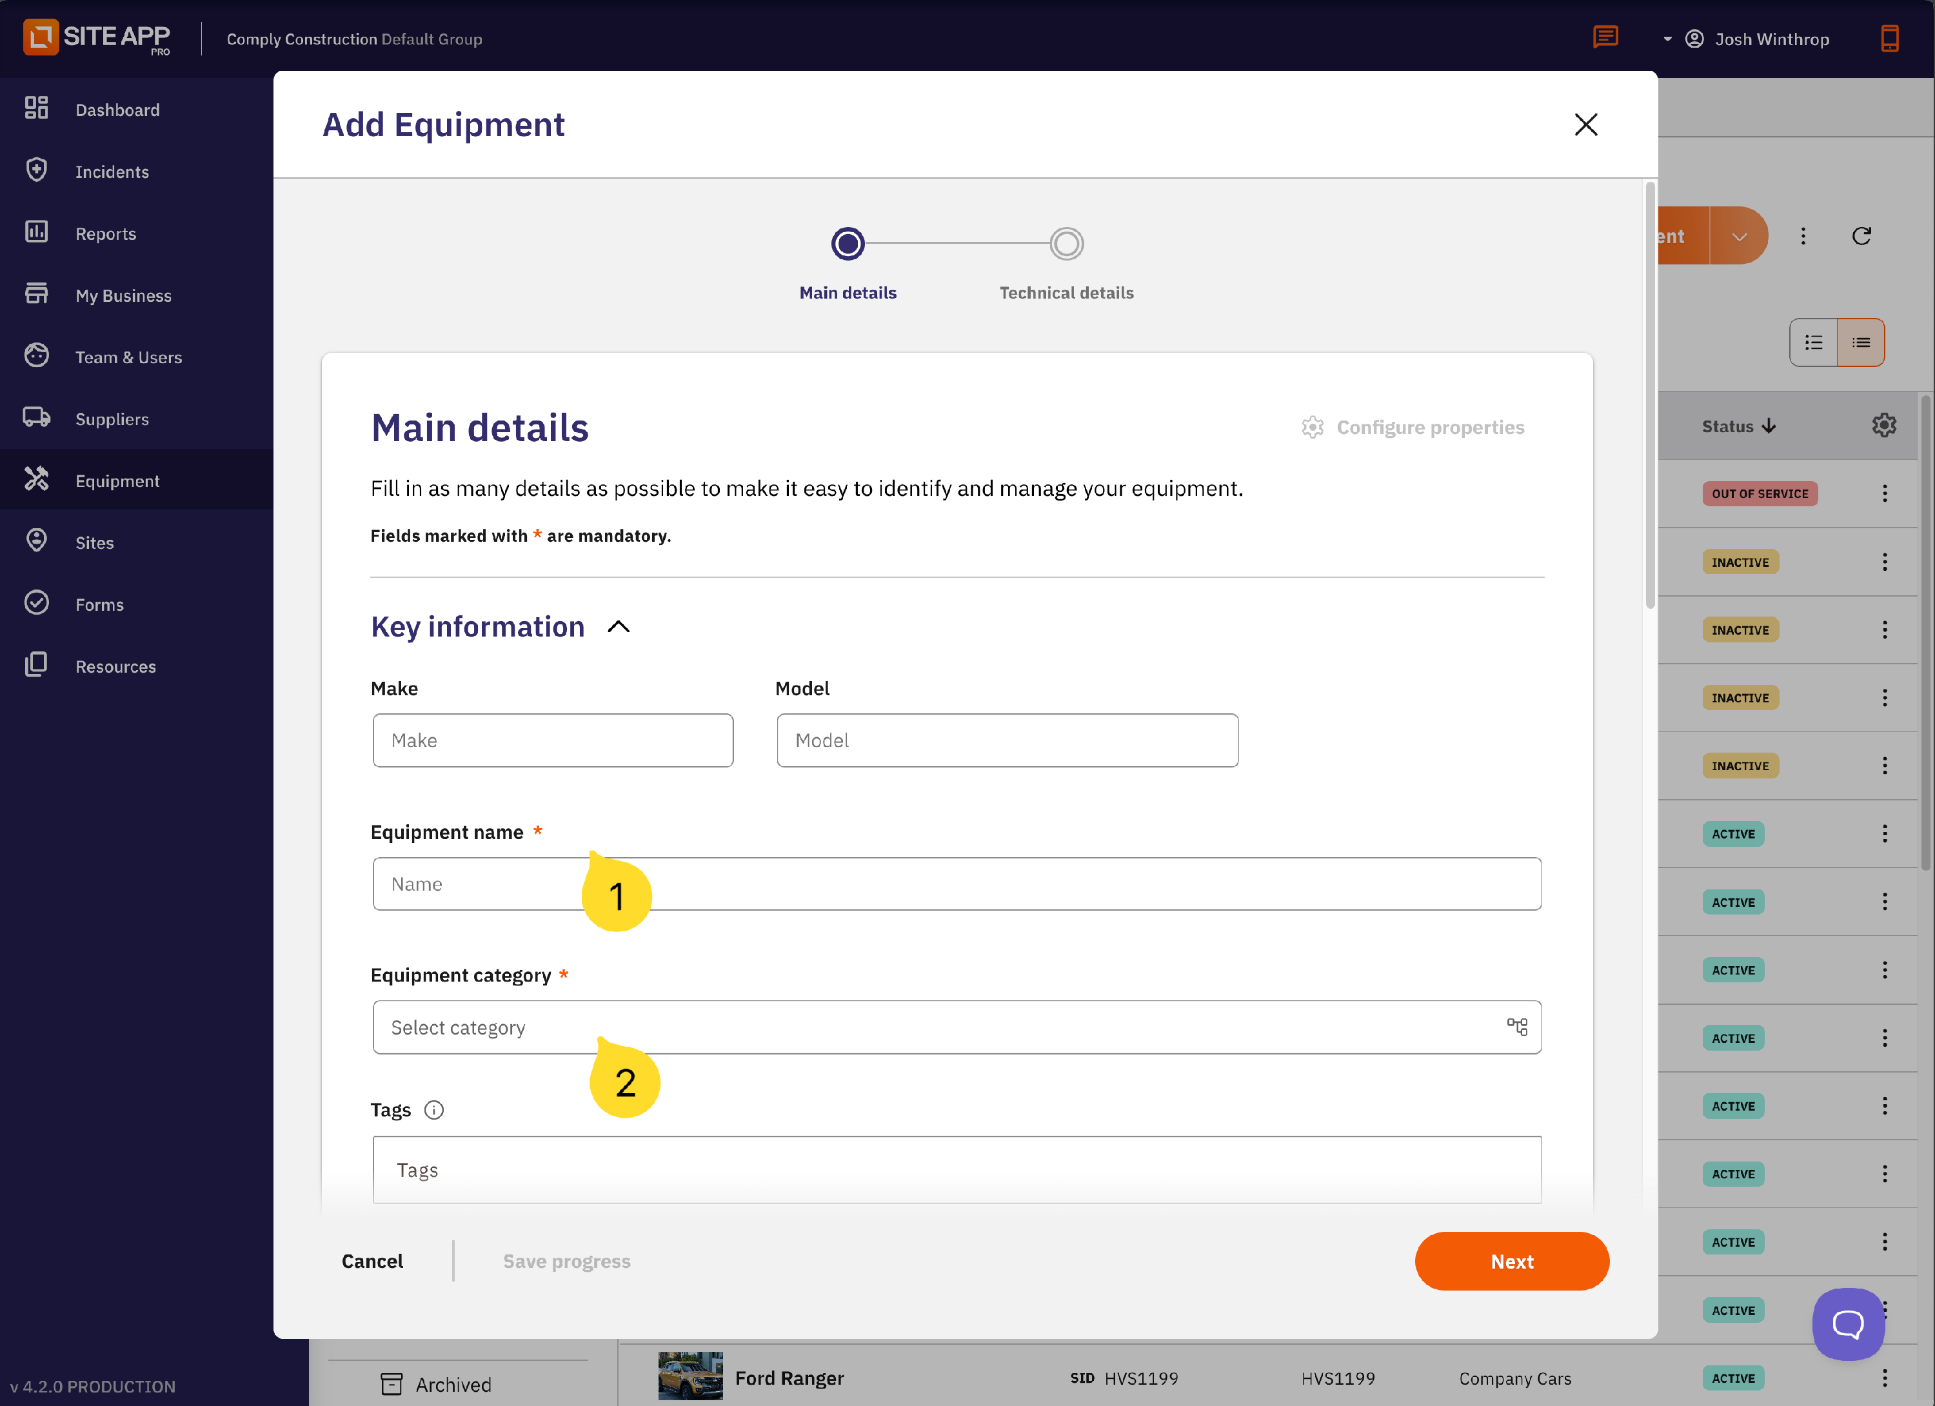
Task: Open row menu for Ford Ranger
Action: click(x=1885, y=1378)
